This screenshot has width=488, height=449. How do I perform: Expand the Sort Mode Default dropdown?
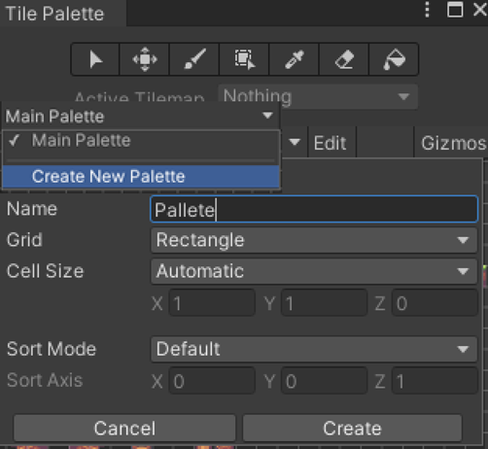pos(314,349)
